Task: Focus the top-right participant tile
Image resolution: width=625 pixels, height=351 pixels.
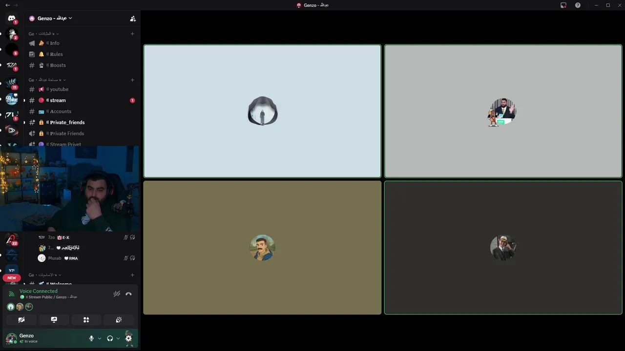Action: point(503,111)
